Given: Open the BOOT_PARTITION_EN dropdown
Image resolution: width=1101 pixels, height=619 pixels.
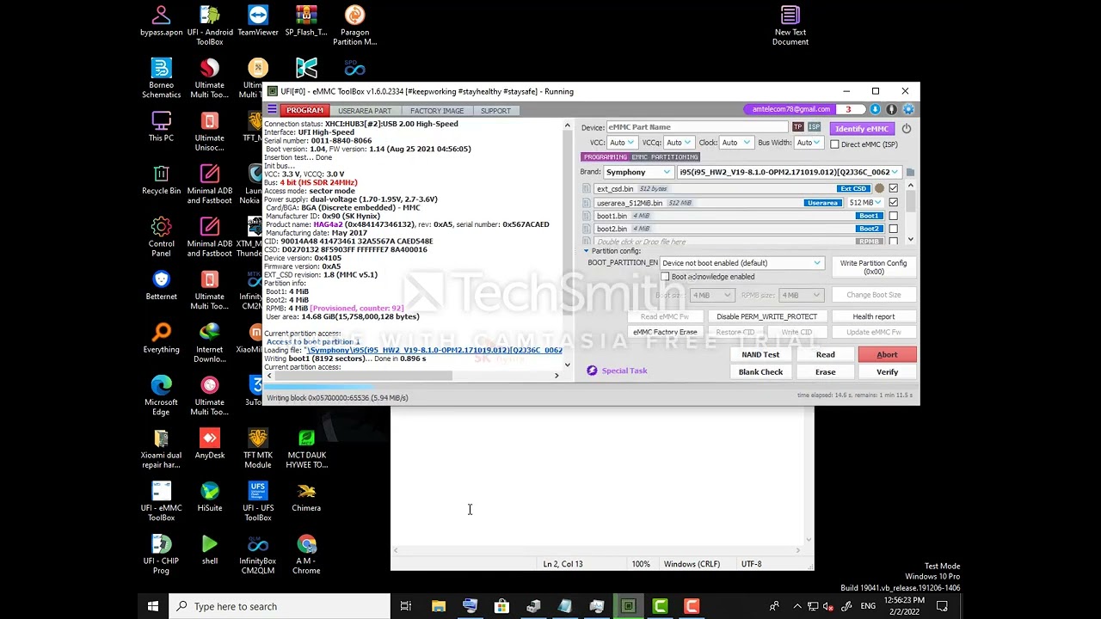Looking at the screenshot, I should (741, 263).
